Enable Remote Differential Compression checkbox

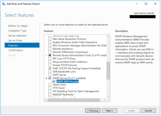[50, 52]
